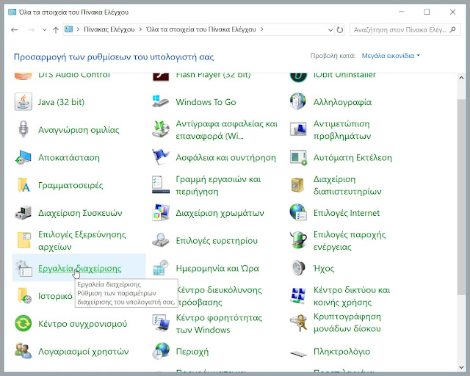Open the Εργαλεία διαχείρισης link
Viewport: 470px width, 376px height.
point(80,268)
